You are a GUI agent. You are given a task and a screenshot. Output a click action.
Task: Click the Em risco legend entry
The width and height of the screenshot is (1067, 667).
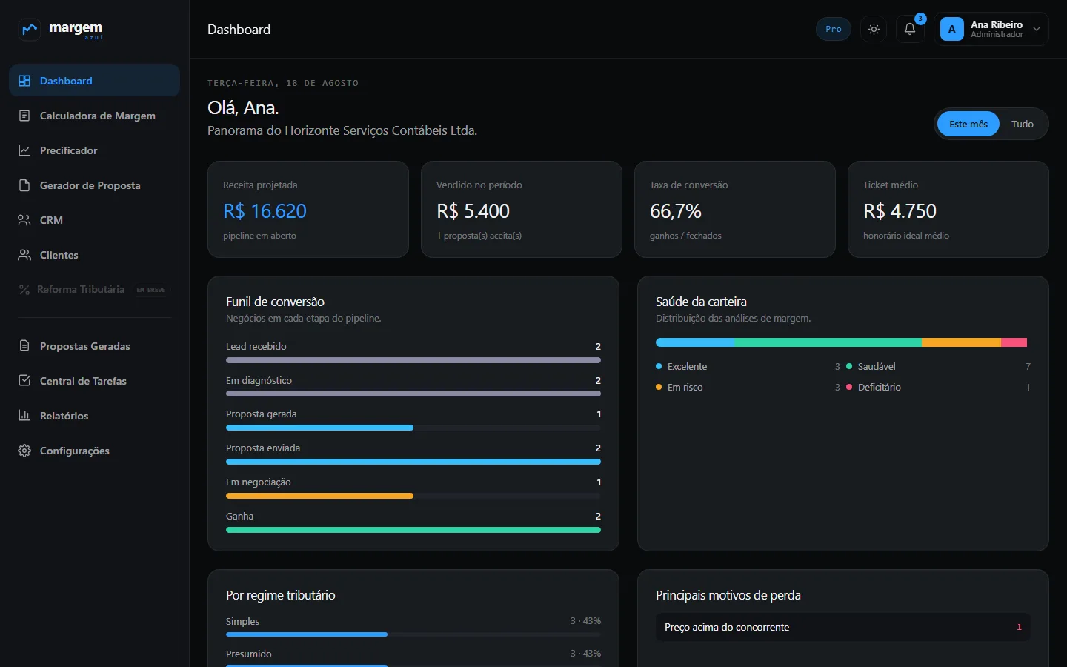coord(748,388)
